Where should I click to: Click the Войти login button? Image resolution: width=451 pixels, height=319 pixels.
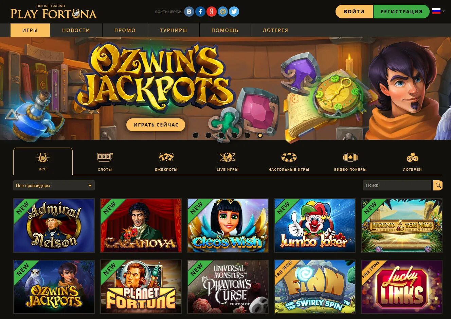pos(354,12)
